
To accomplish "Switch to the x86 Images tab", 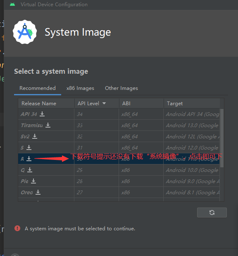I will pyautogui.click(x=80, y=88).
